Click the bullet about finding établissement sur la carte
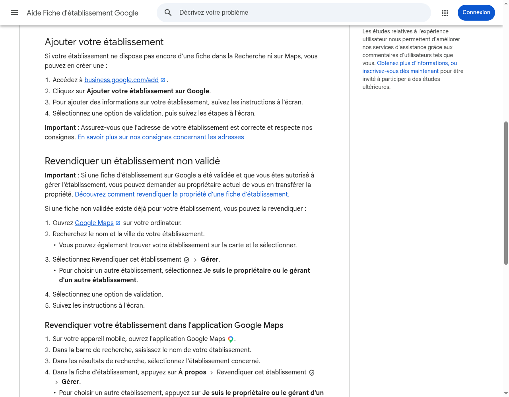509x397 pixels. click(178, 245)
